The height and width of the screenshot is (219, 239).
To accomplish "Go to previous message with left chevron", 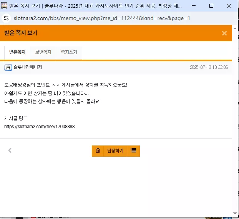I will pos(10,150).
